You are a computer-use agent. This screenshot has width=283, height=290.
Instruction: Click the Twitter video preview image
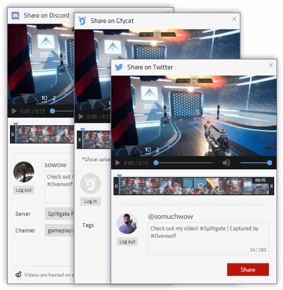point(194,116)
